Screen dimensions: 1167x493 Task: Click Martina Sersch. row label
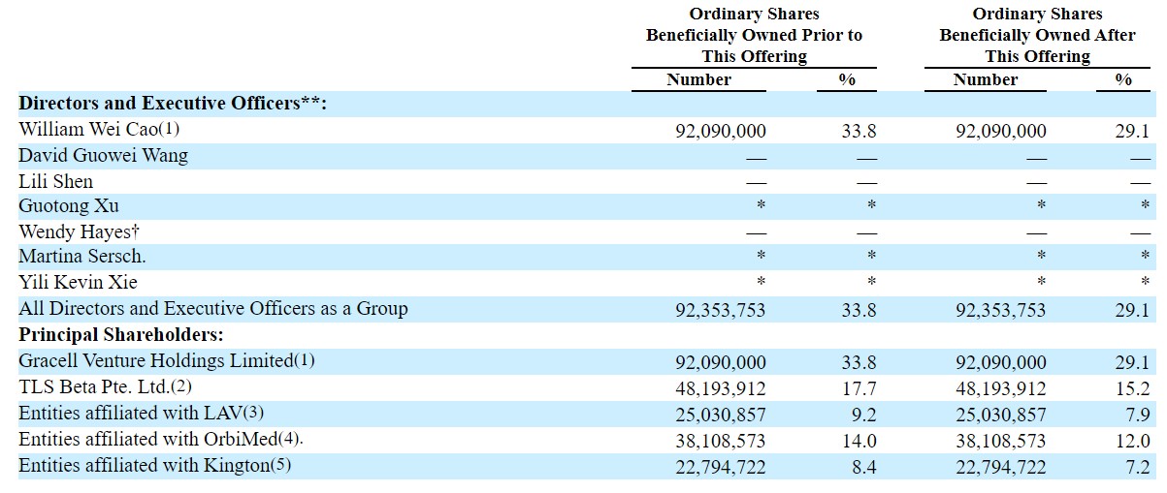tap(82, 258)
